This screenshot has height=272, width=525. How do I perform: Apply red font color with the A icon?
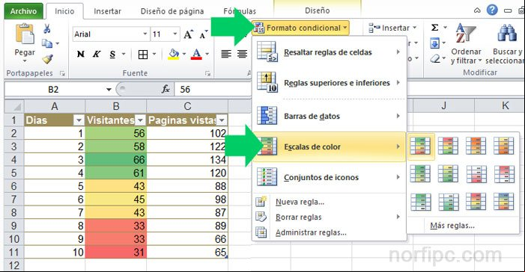196,54
